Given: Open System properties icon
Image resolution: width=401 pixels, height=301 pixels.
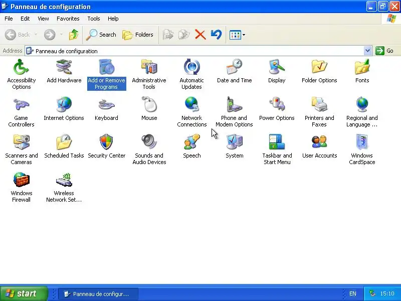Looking at the screenshot, I should 234,146.
